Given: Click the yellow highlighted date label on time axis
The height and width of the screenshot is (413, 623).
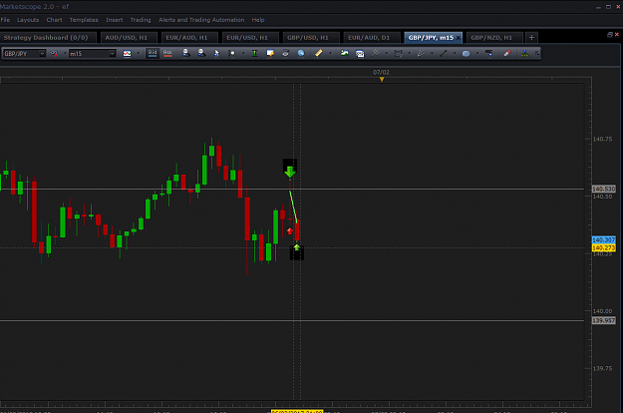Looking at the screenshot, I should click(297, 411).
